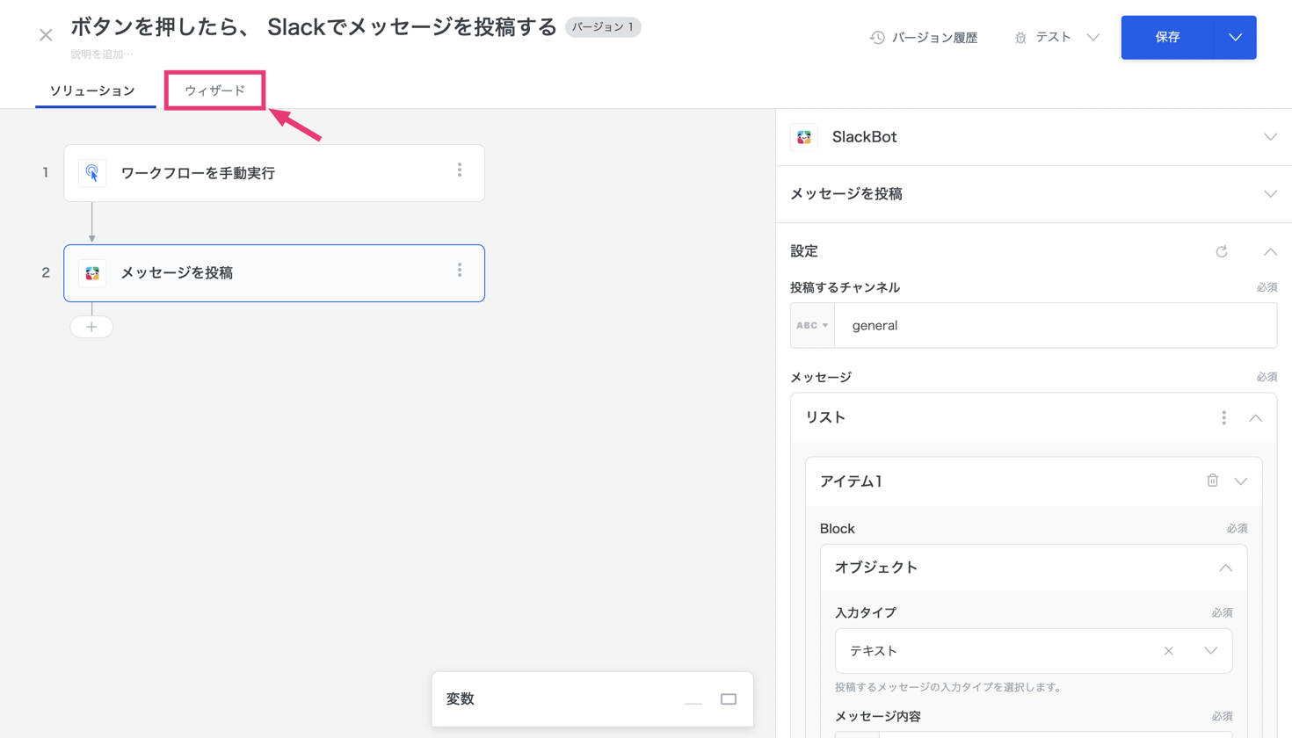Screen dimensions: 1292x738
Task: Clear the テキスト input type selection
Action: [x=1168, y=651]
